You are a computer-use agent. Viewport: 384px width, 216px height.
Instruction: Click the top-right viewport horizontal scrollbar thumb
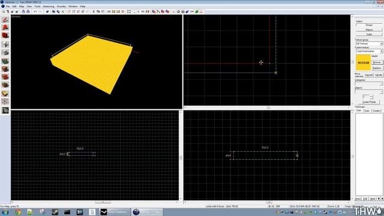[x=268, y=107]
